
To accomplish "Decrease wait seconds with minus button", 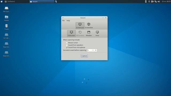I will 93,50.
